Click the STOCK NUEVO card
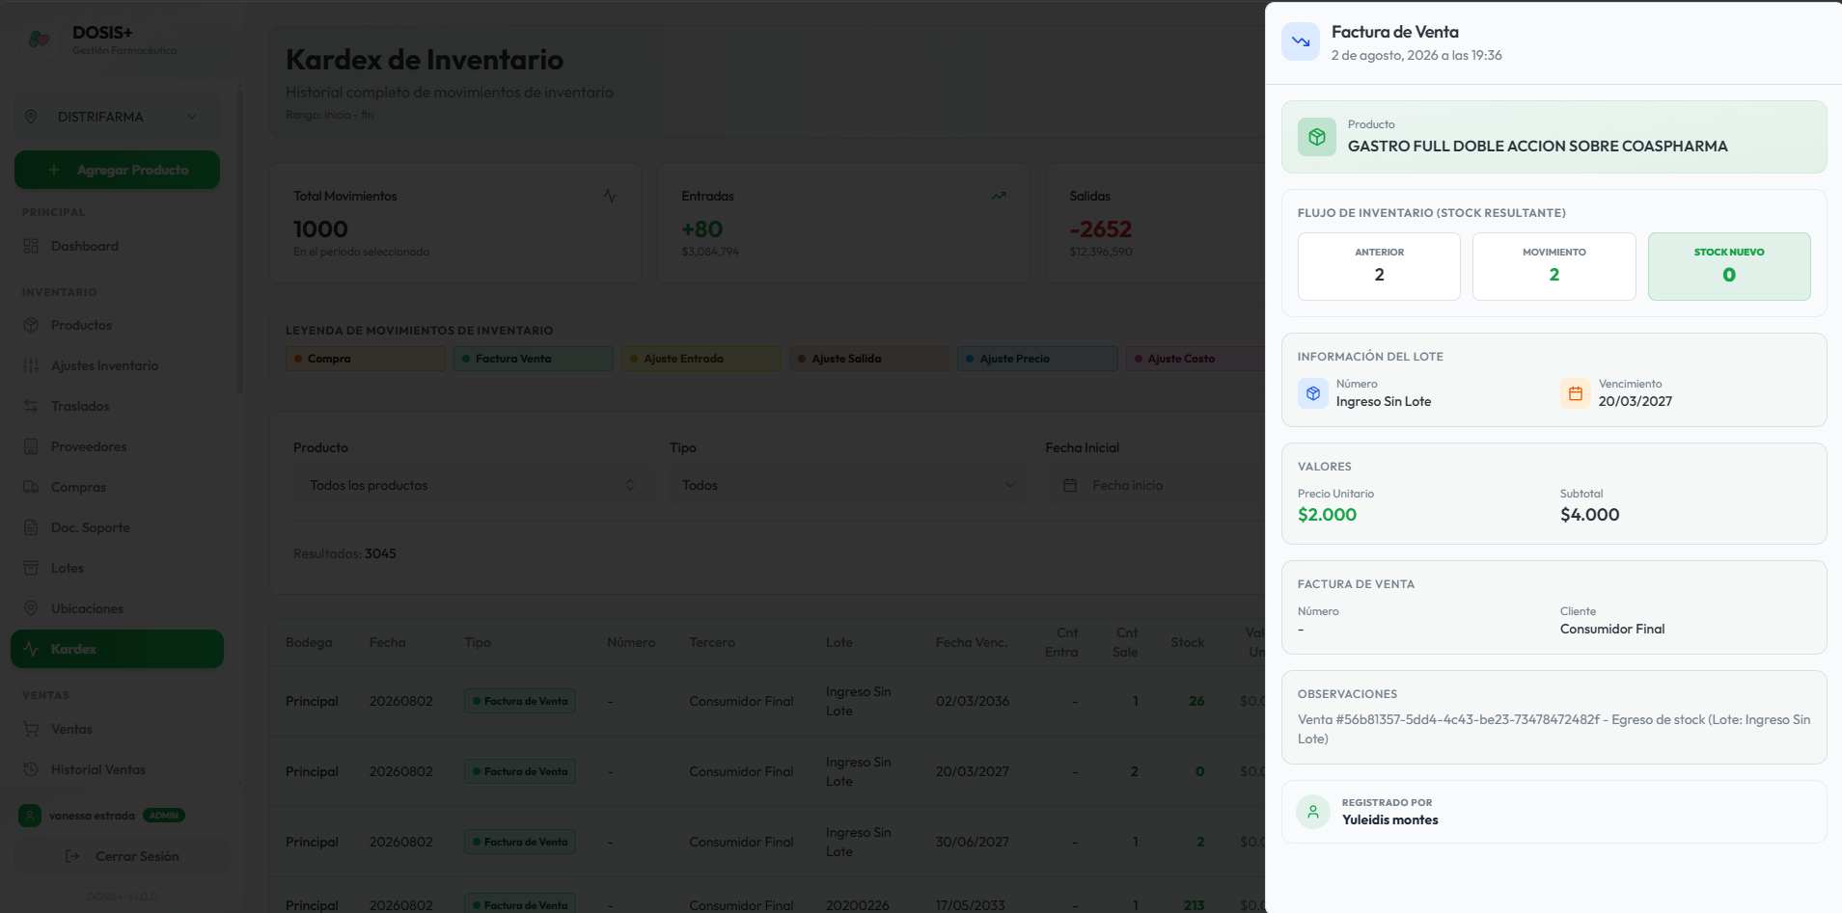Viewport: 1842px width, 913px height. (1729, 266)
